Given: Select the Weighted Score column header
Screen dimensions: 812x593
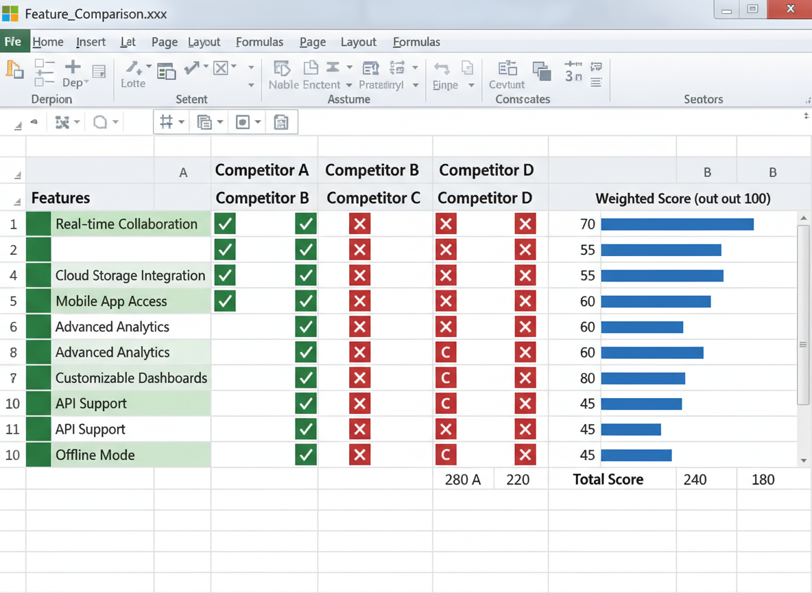Looking at the screenshot, I should coord(682,198).
